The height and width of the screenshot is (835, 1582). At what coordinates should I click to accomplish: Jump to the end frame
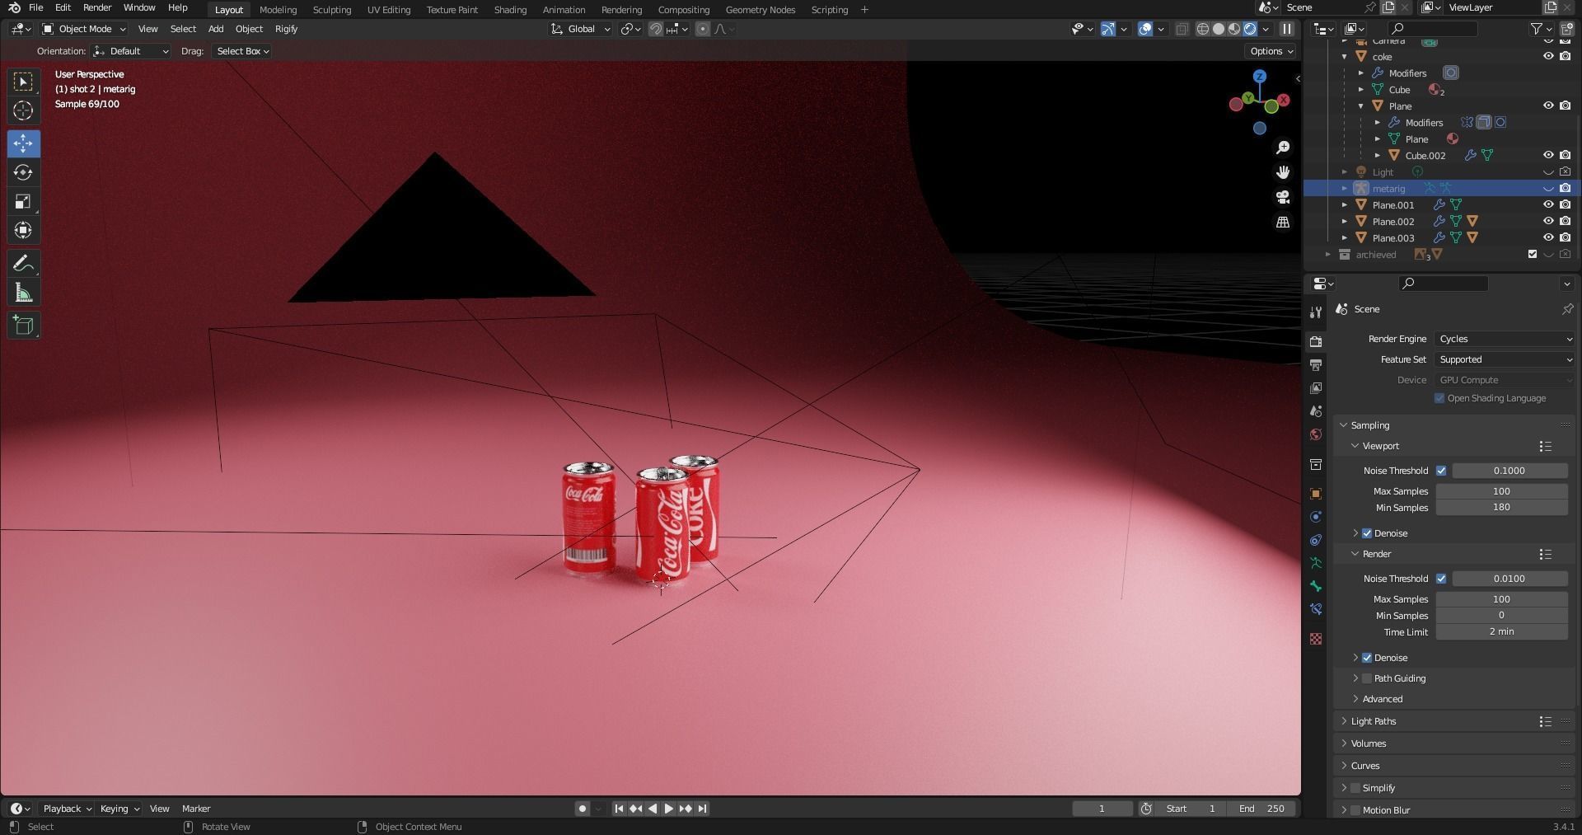[702, 809]
